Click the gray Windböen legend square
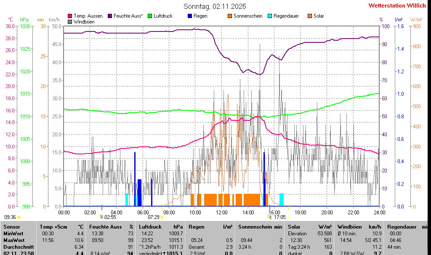The image size is (431, 255). 70,21
